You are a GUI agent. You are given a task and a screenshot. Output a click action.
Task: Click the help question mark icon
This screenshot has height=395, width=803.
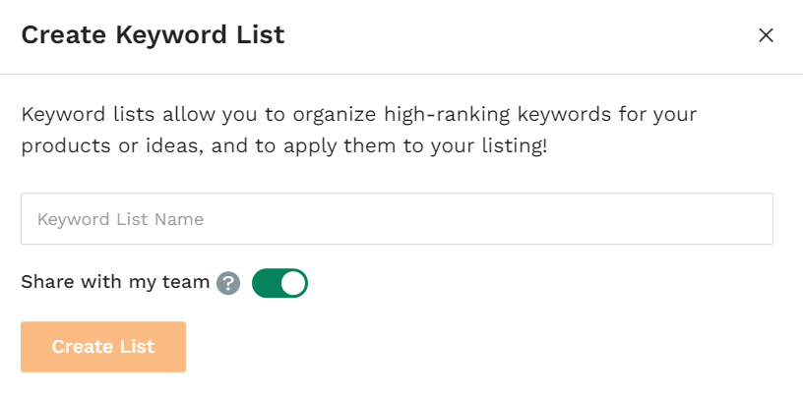(x=228, y=283)
